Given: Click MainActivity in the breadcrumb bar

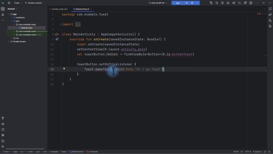Looking at the screenshot, I should point(76,151).
